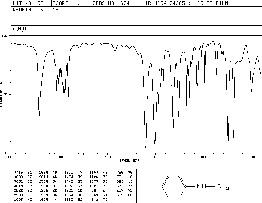
Task: Click the 2000 wavenumber axis label
Action: 107,157
